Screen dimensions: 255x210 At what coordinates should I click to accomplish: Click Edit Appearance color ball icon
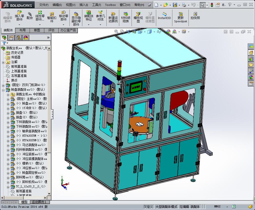point(169,31)
